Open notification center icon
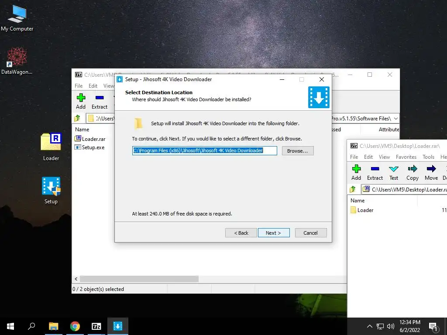Viewport: 447px width, 335px height. click(433, 326)
